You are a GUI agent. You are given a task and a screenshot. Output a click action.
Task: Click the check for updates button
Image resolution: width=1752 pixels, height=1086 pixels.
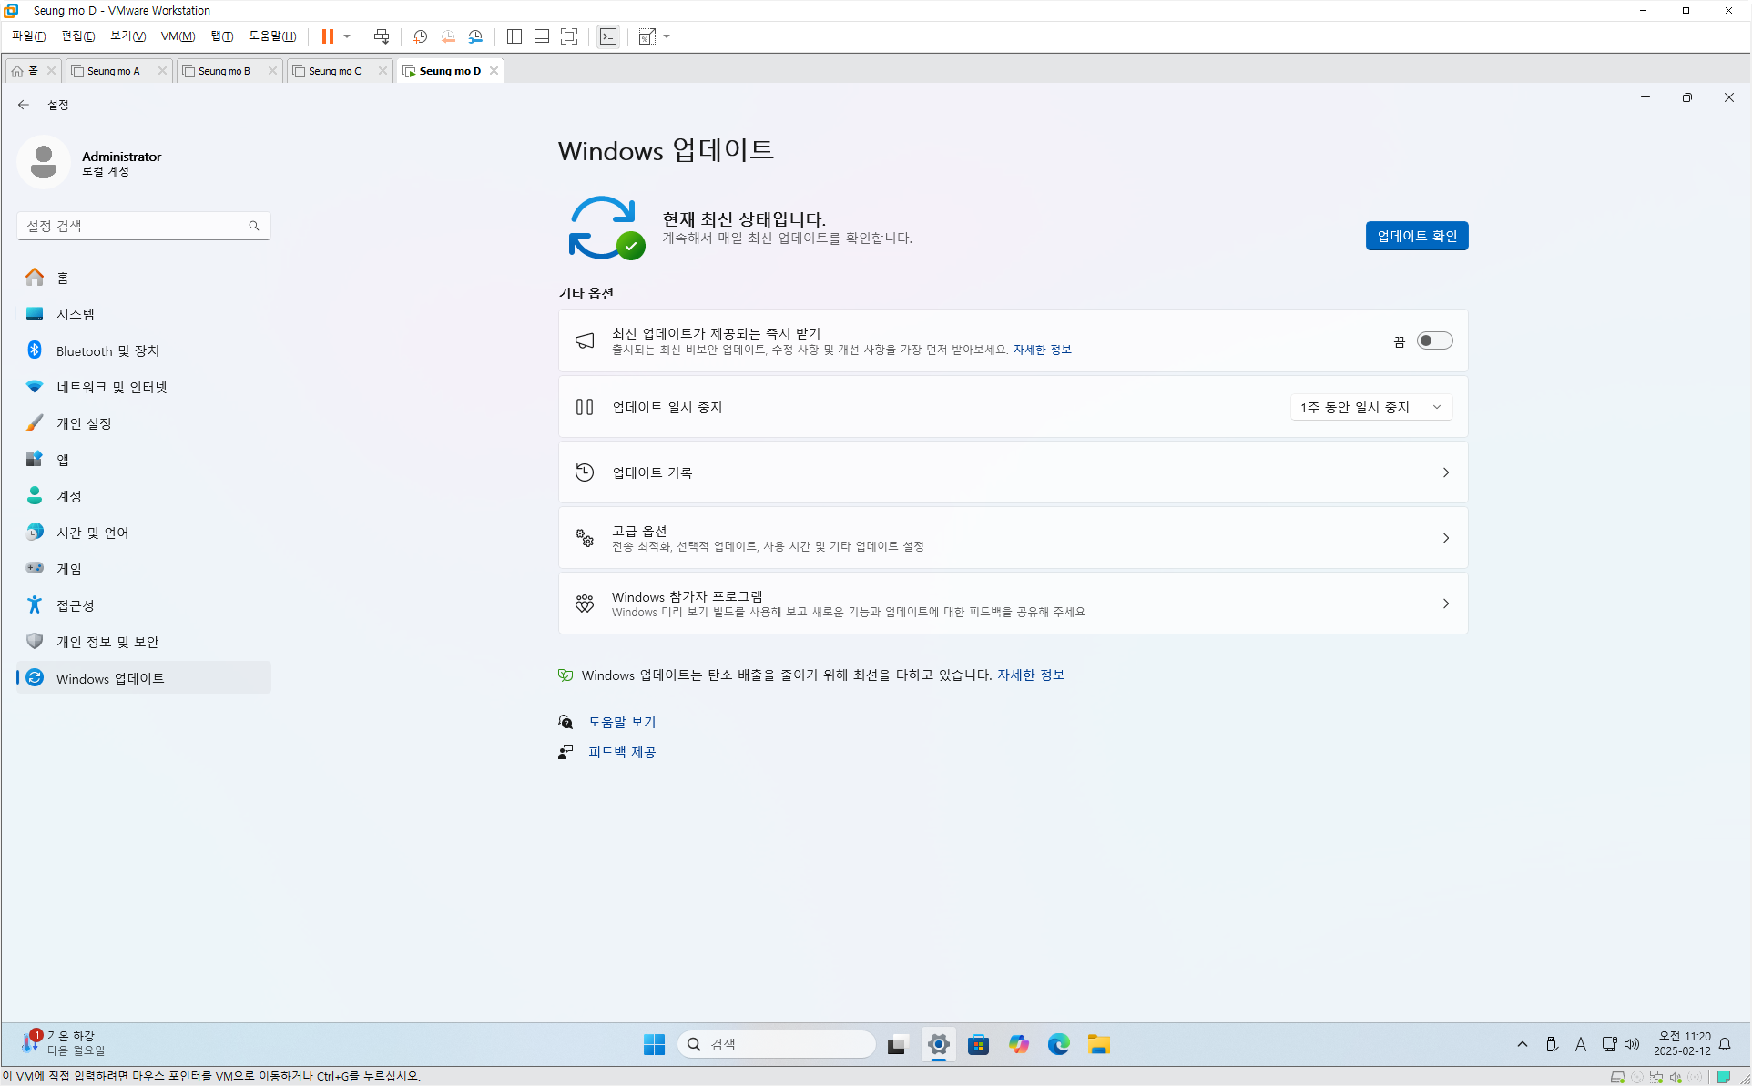pos(1416,236)
